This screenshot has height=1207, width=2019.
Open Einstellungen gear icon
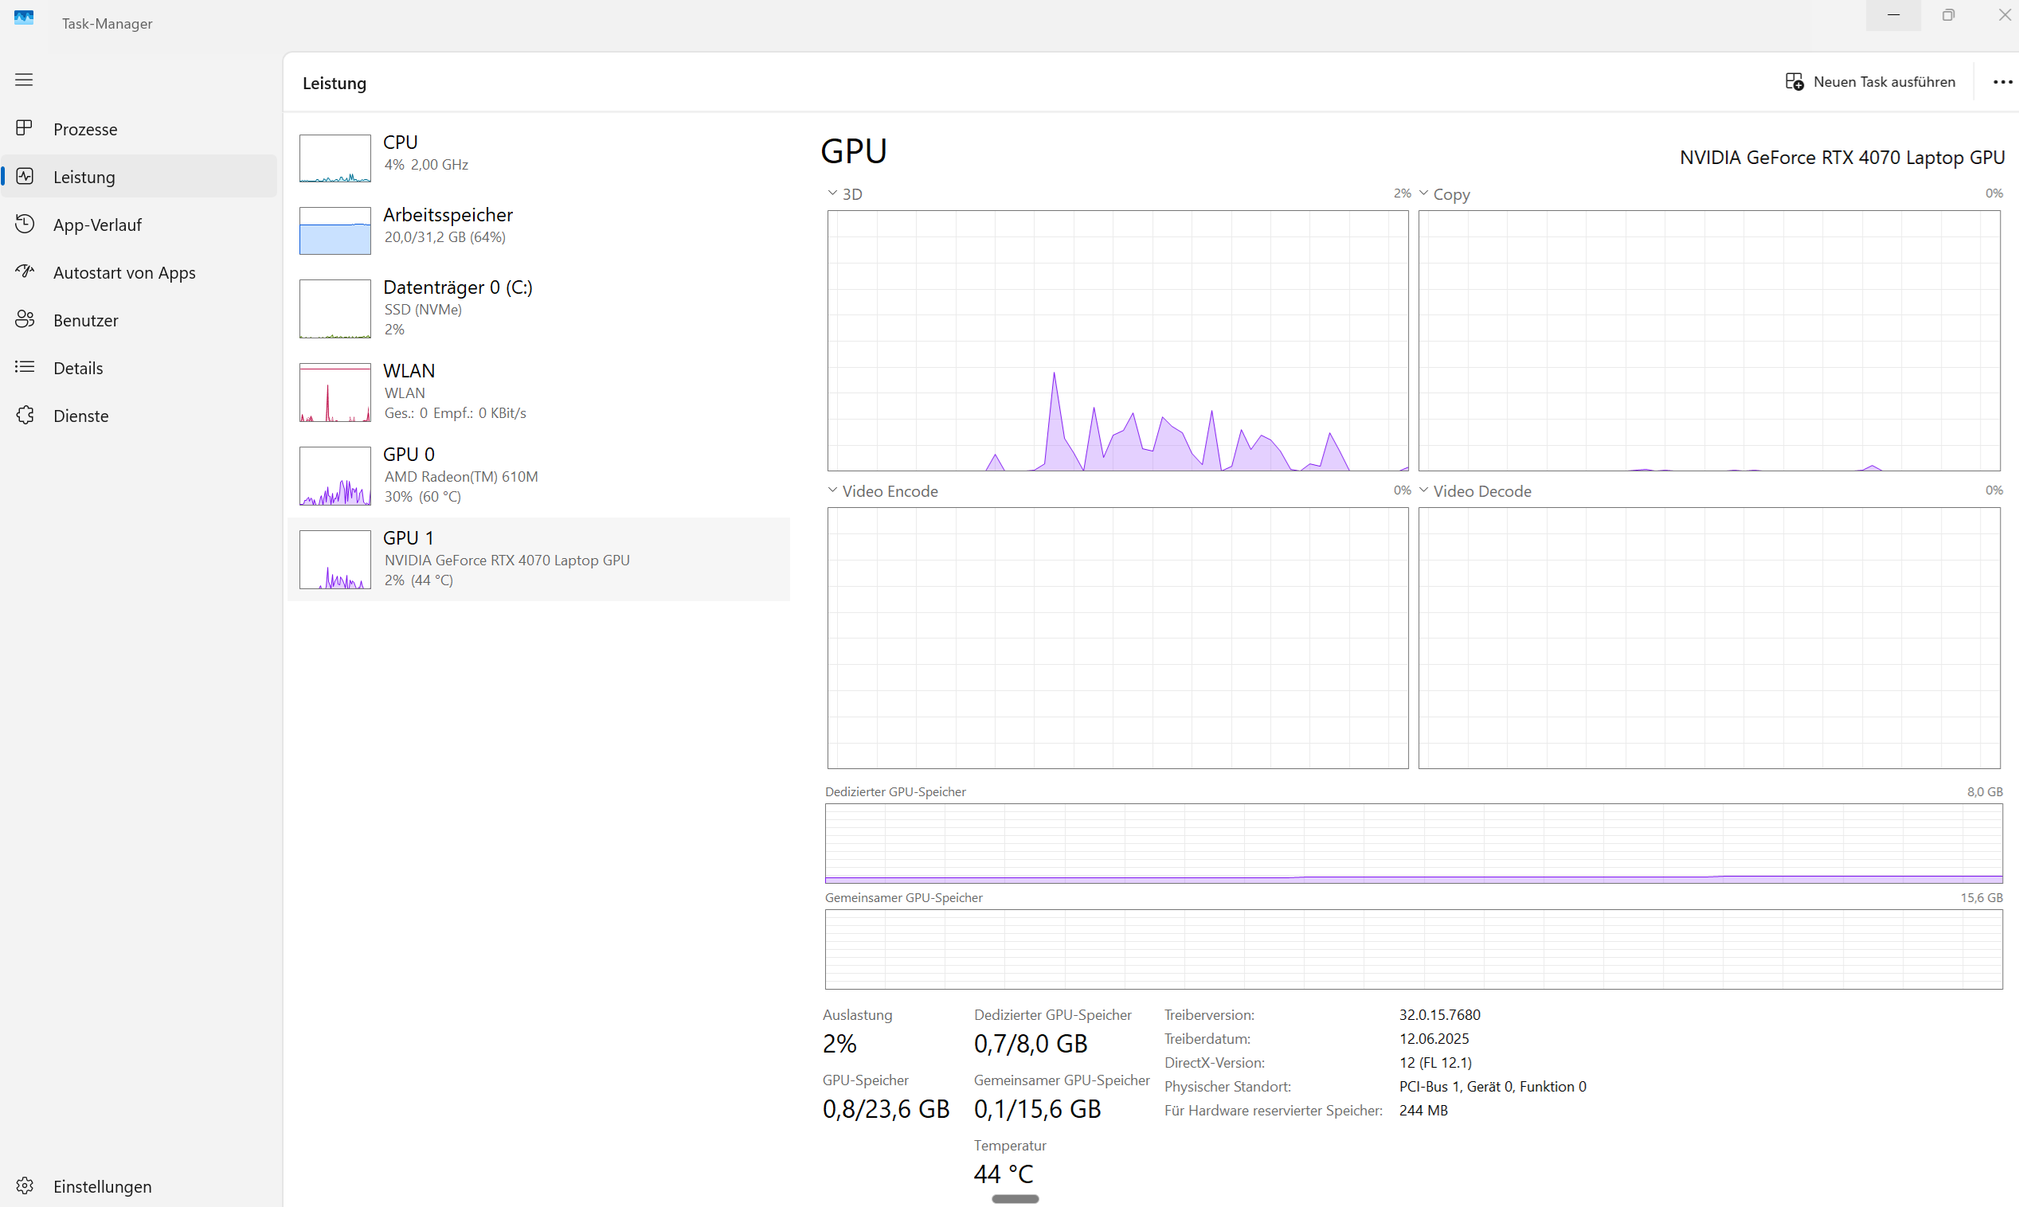pos(25,1186)
